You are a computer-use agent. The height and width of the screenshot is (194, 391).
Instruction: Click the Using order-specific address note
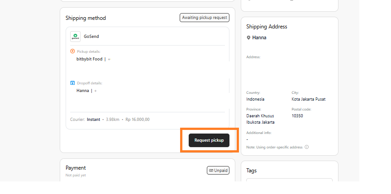click(274, 147)
